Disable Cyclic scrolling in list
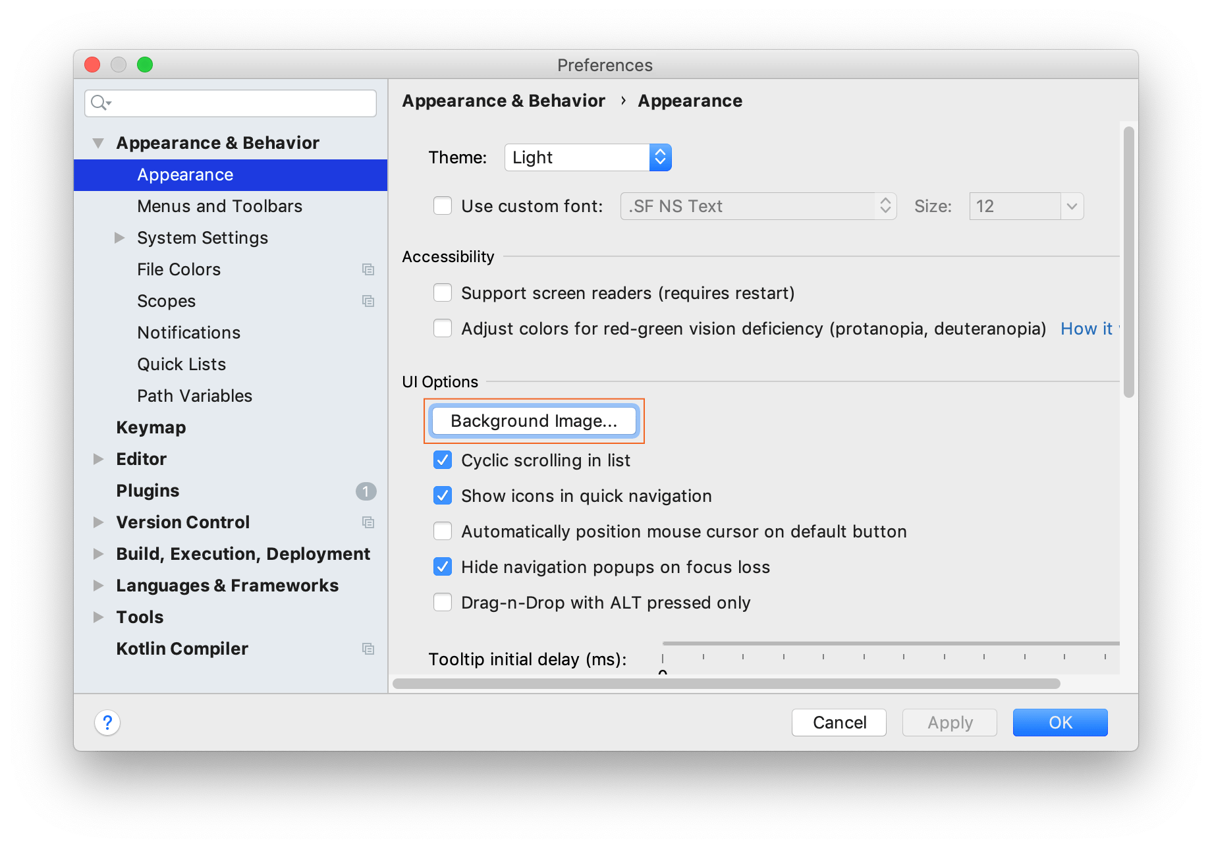 click(x=442, y=460)
